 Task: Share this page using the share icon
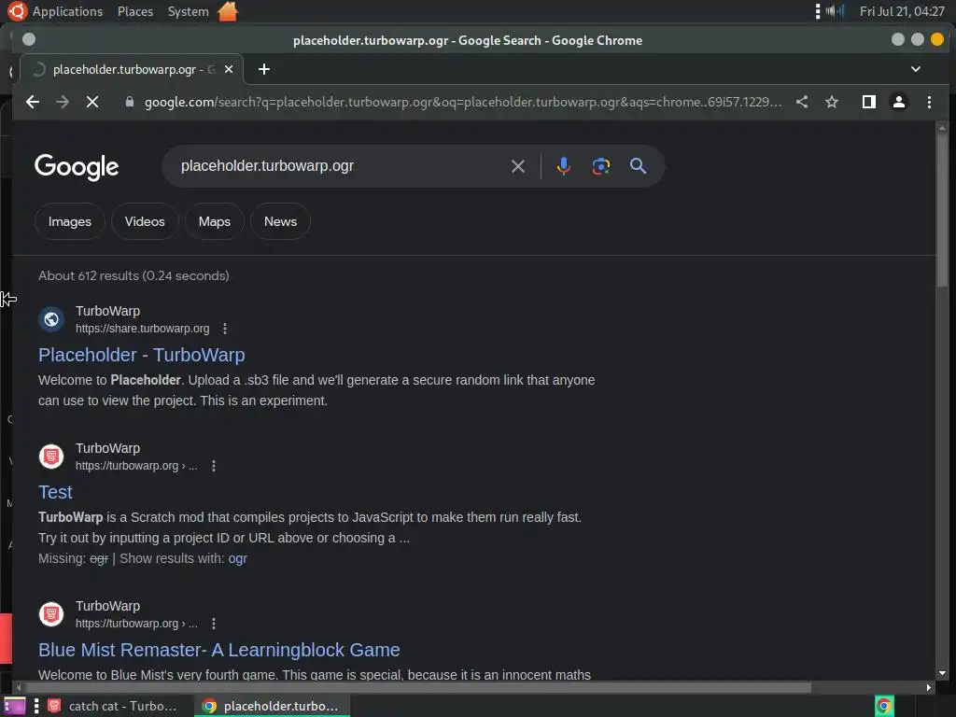click(802, 102)
